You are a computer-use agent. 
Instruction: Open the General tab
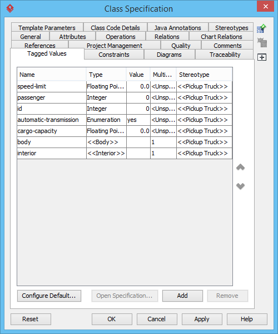[x=31, y=37]
